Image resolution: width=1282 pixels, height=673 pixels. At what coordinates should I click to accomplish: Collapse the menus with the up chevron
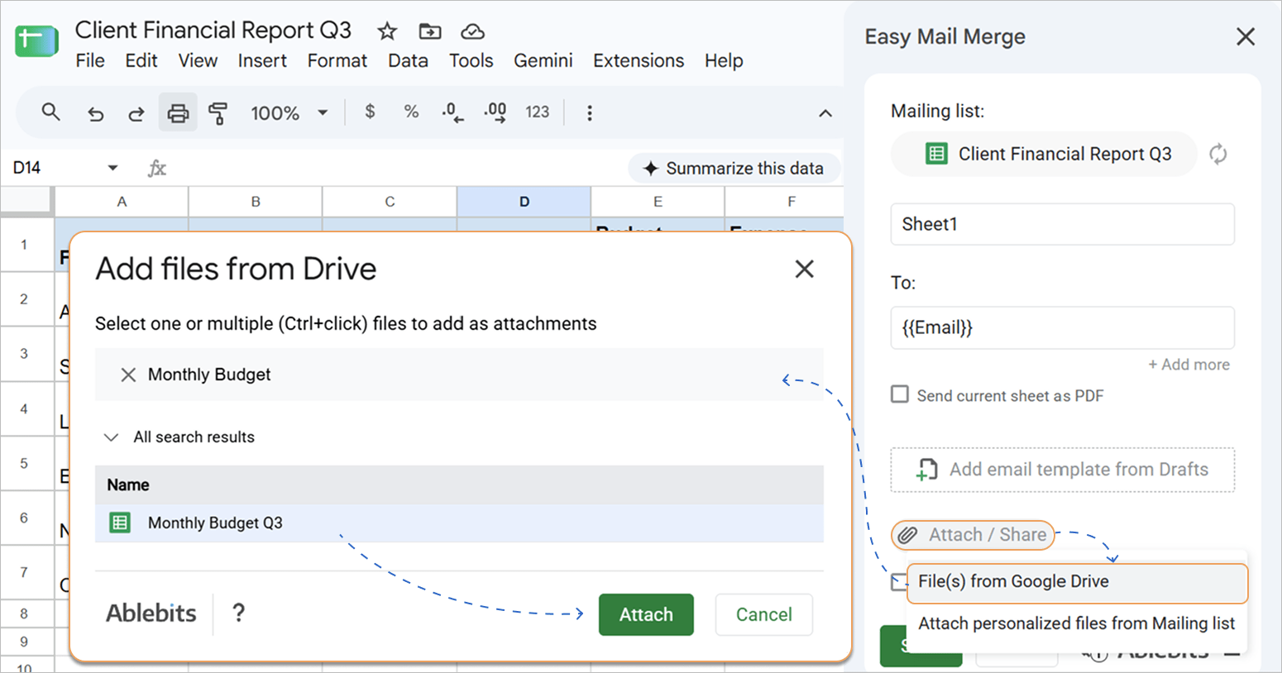tap(825, 113)
